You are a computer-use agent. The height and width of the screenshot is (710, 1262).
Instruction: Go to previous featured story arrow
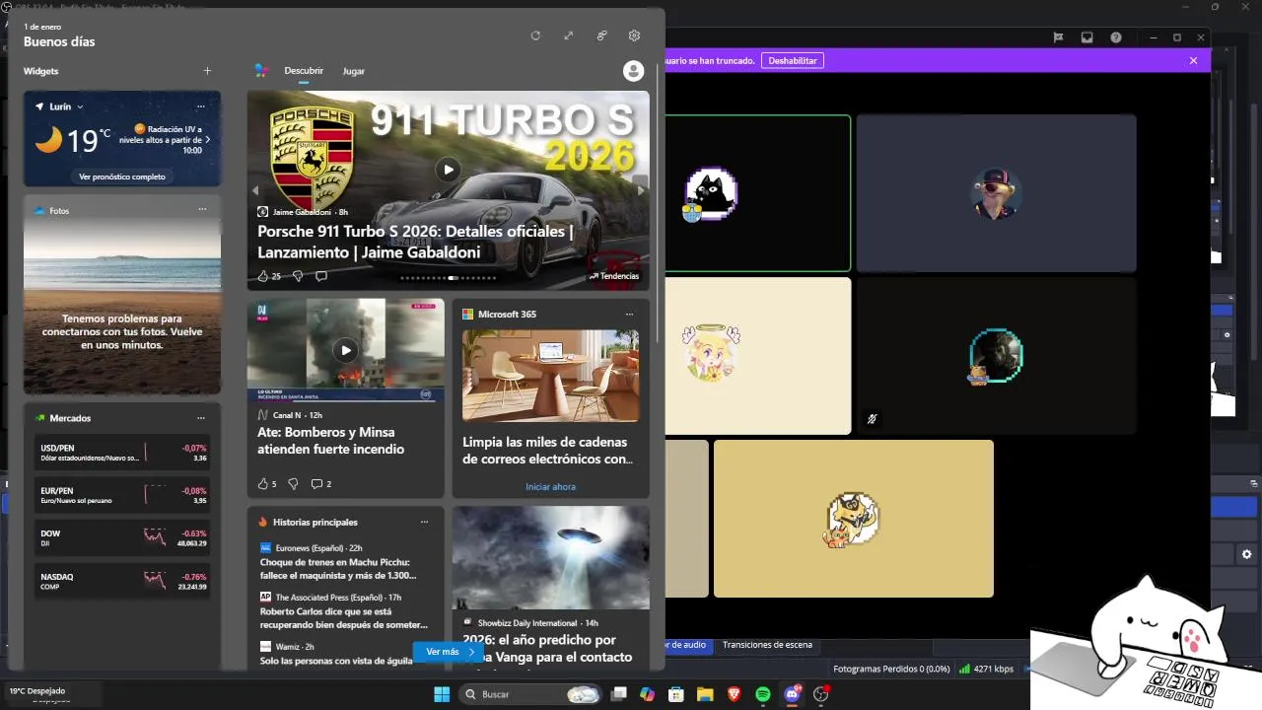coord(255,190)
